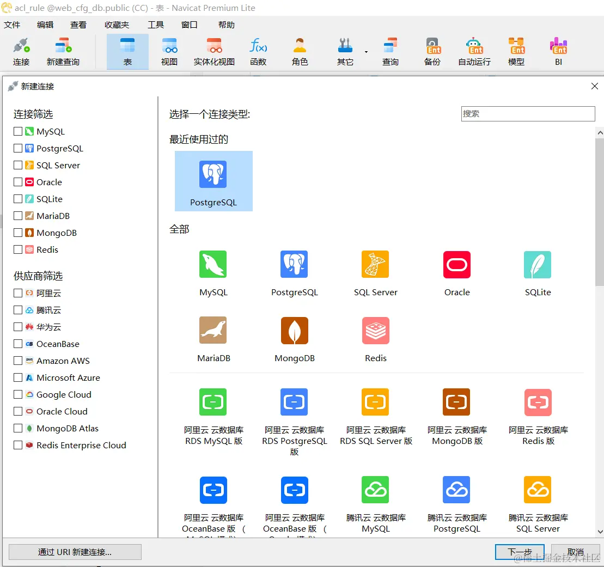Select the SQL Server connection type

pos(376,273)
